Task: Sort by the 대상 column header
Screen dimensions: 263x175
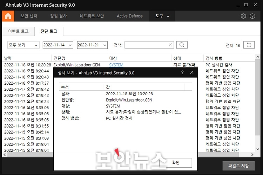Action: pyautogui.click(x=139, y=58)
